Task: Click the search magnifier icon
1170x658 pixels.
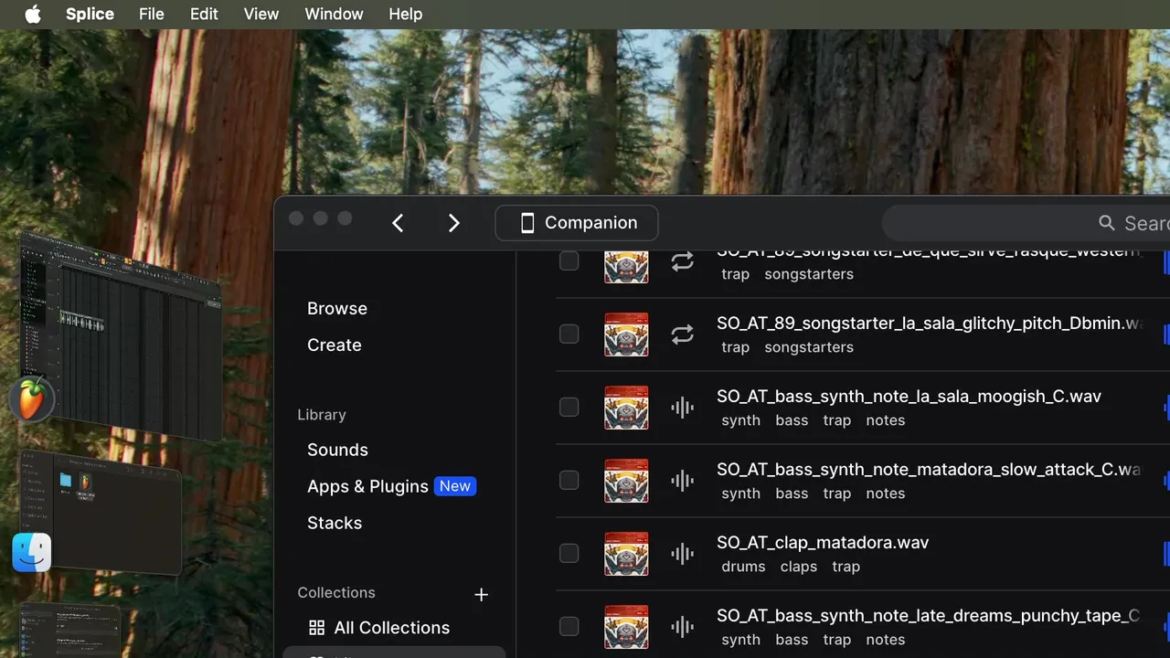Action: (1107, 223)
